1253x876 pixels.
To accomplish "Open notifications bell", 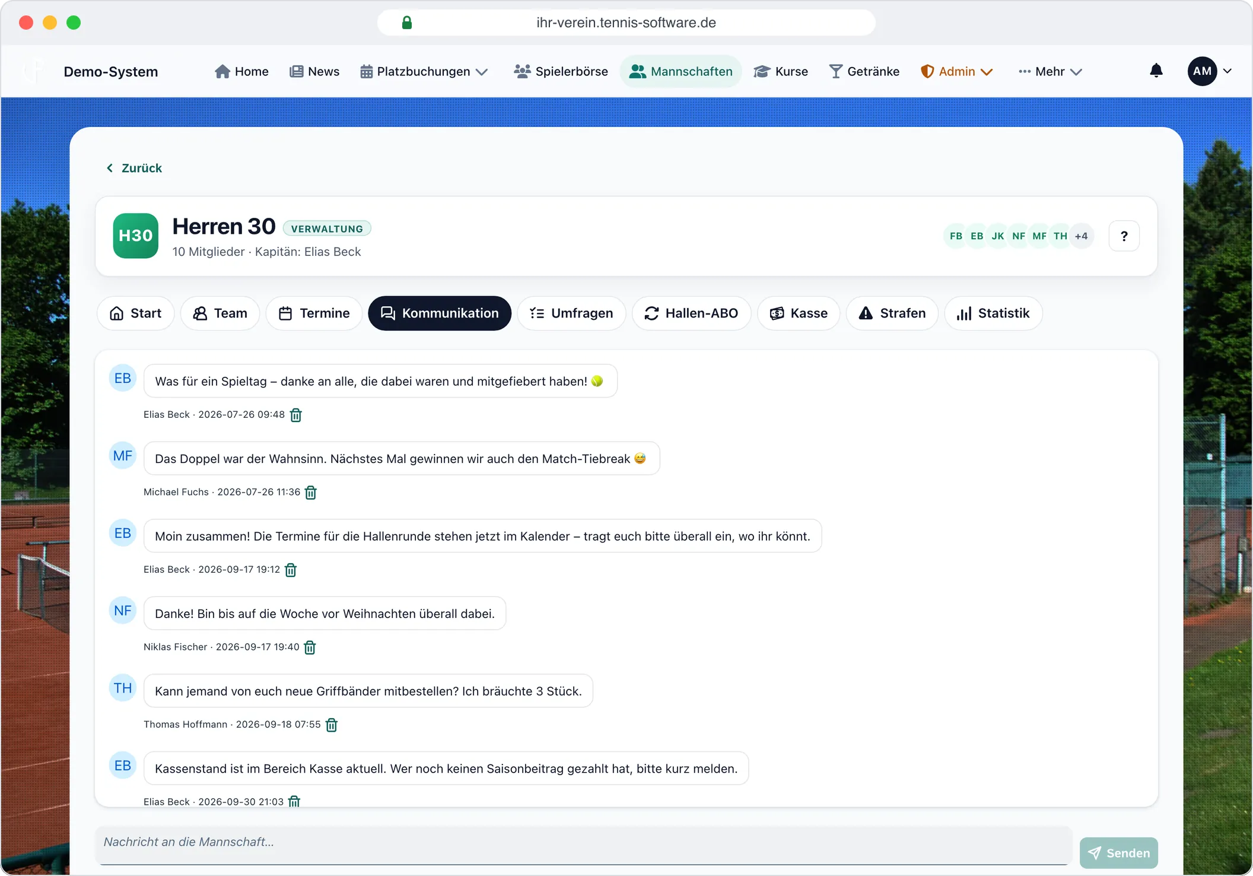I will click(1156, 71).
